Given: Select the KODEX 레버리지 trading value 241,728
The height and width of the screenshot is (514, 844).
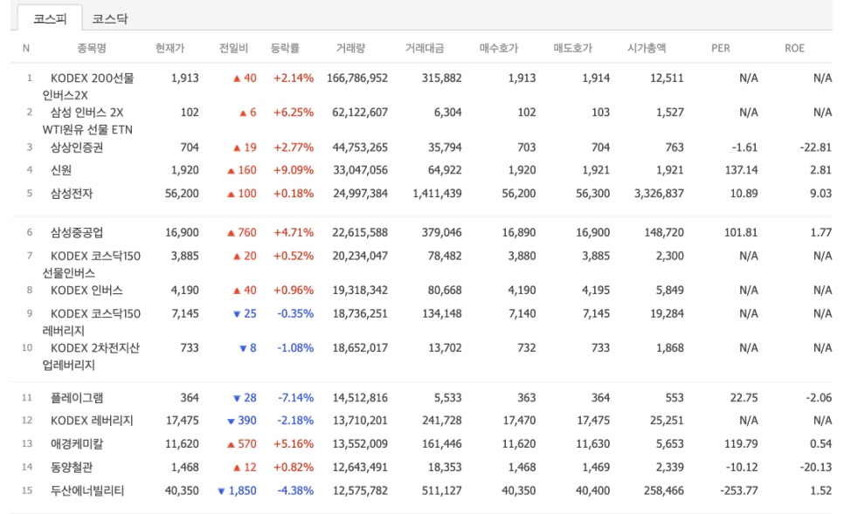Looking at the screenshot, I should 442,421.
